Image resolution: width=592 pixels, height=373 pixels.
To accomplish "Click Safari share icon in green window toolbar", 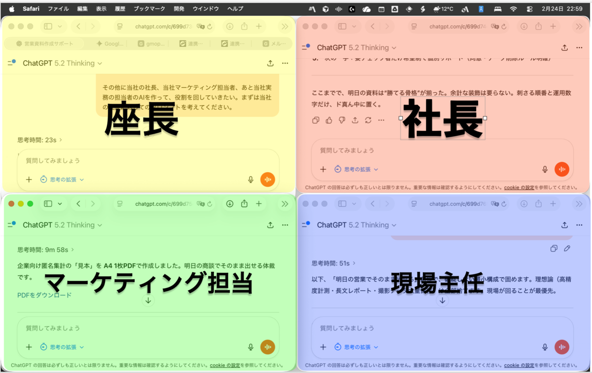I will [x=244, y=204].
